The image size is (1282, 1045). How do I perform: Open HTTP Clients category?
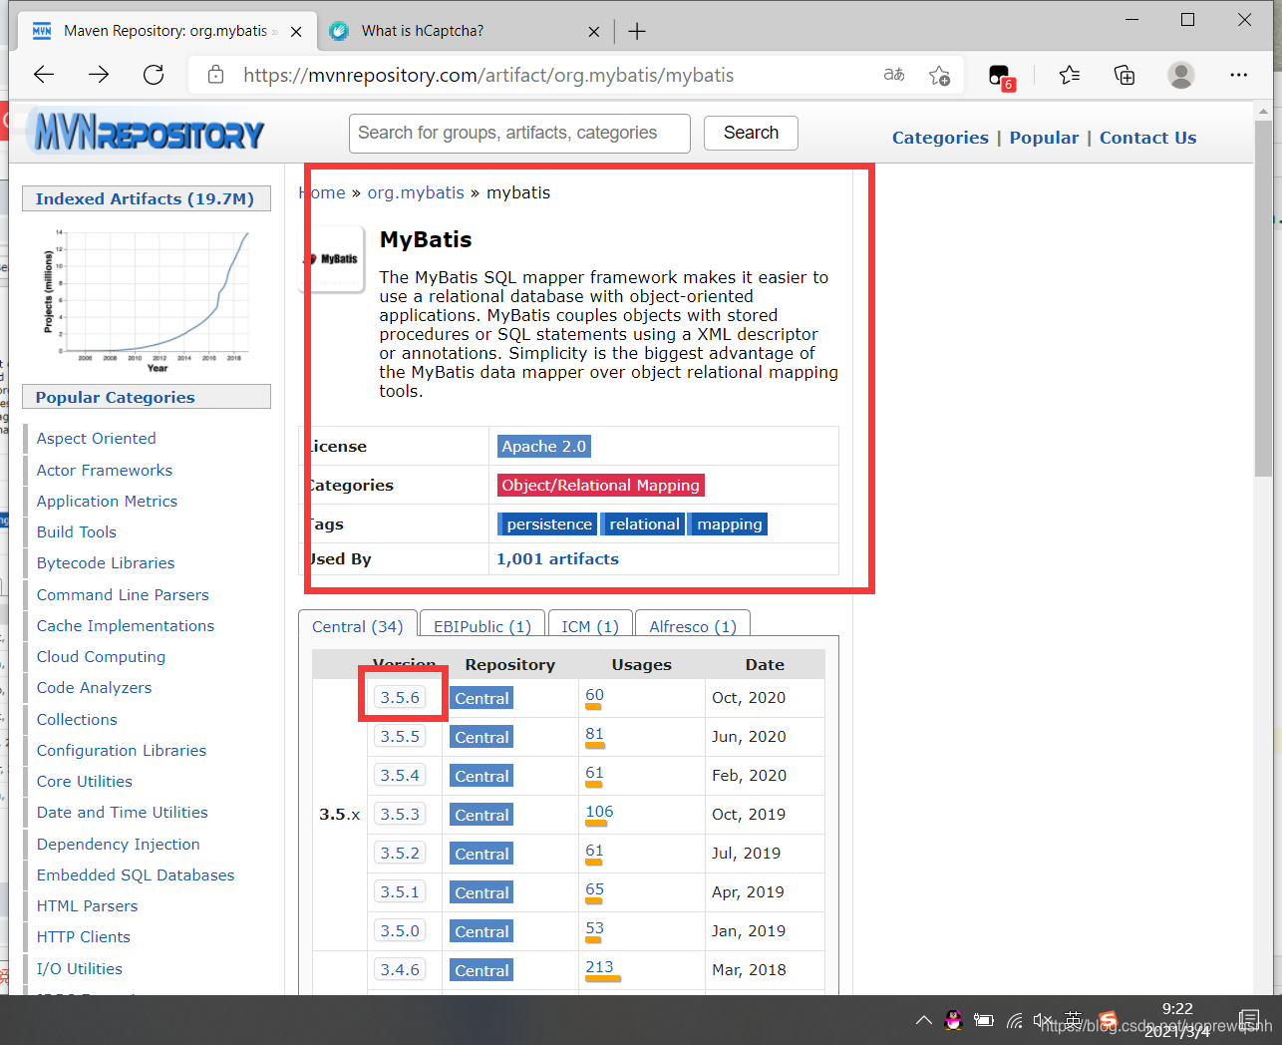[x=84, y=937]
